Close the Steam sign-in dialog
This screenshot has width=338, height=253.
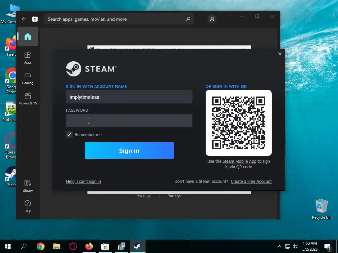click(x=280, y=54)
